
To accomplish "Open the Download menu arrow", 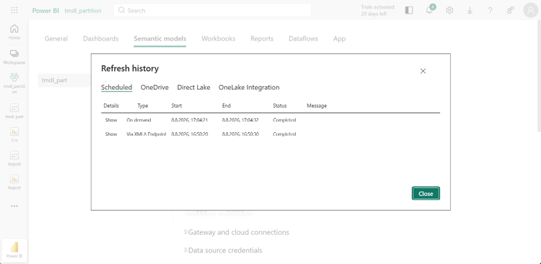I will point(470,10).
